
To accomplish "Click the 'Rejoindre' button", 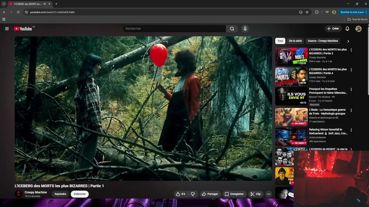I will pos(60,194).
